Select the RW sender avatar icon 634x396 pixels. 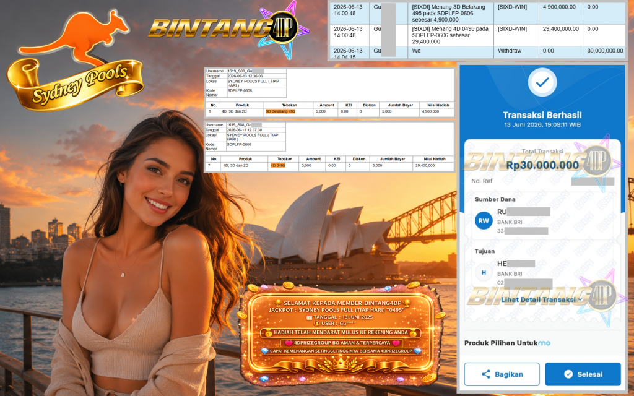coord(484,221)
